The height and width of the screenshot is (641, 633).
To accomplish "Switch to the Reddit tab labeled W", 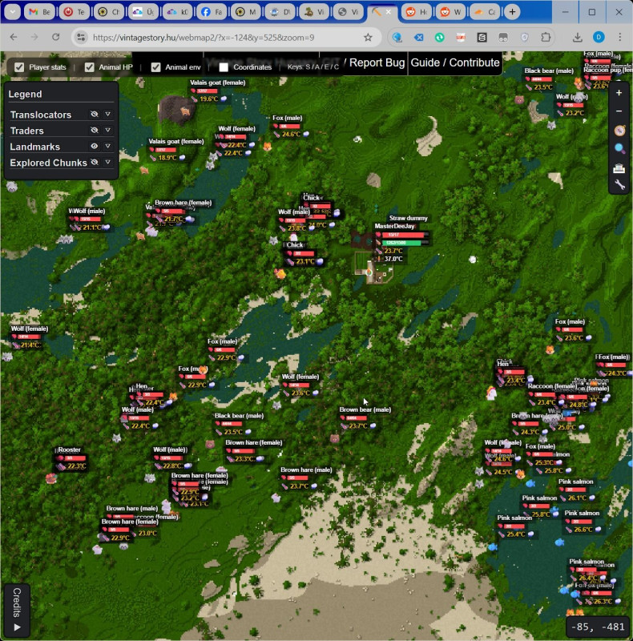I will click(x=450, y=12).
